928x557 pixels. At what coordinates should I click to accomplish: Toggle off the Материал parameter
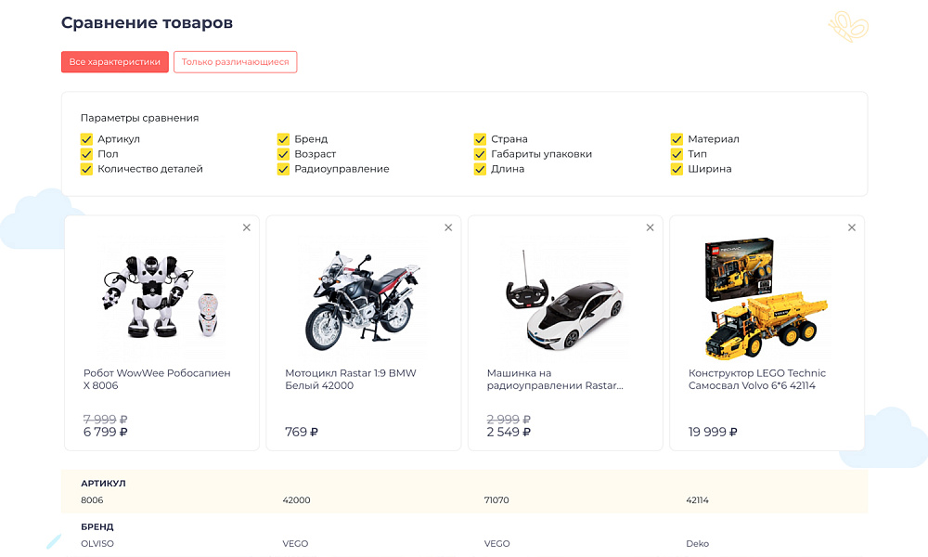(x=677, y=138)
